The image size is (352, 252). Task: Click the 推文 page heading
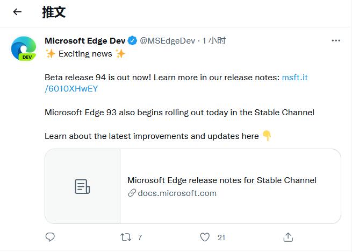coord(54,12)
